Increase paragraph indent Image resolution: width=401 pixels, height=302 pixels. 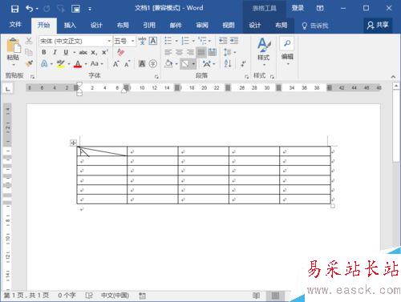click(x=234, y=41)
